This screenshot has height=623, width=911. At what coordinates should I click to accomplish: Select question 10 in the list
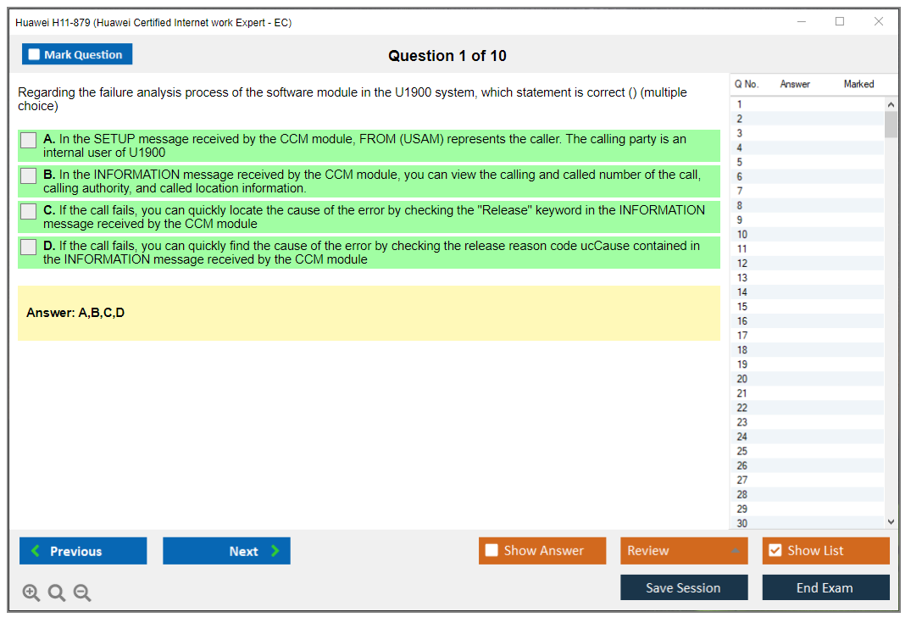click(x=742, y=235)
